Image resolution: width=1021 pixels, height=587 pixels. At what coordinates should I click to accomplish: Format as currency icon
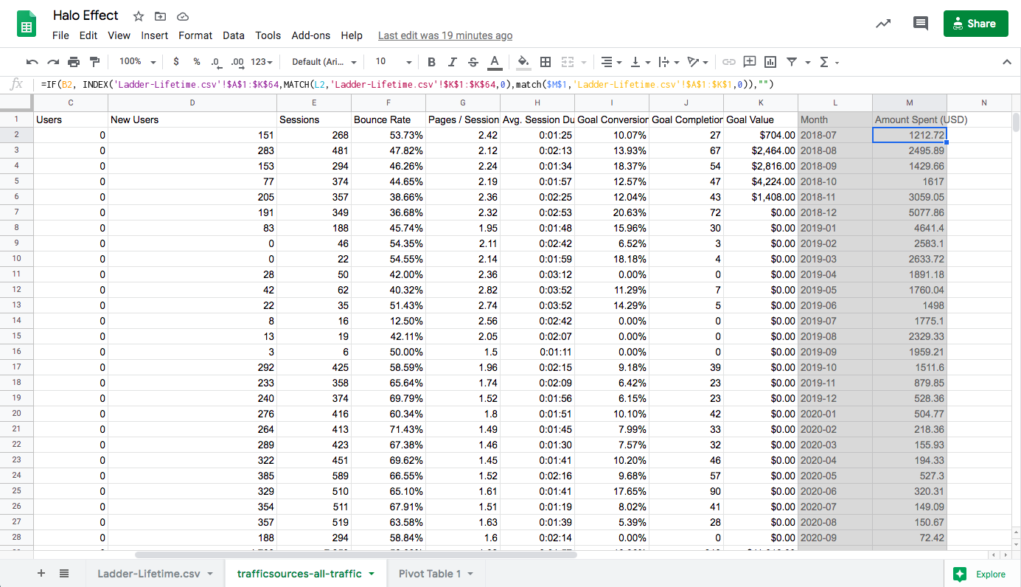(x=175, y=62)
